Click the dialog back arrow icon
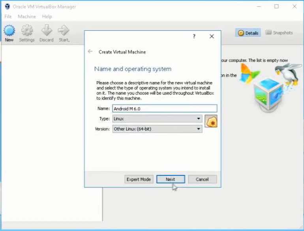 (90, 51)
